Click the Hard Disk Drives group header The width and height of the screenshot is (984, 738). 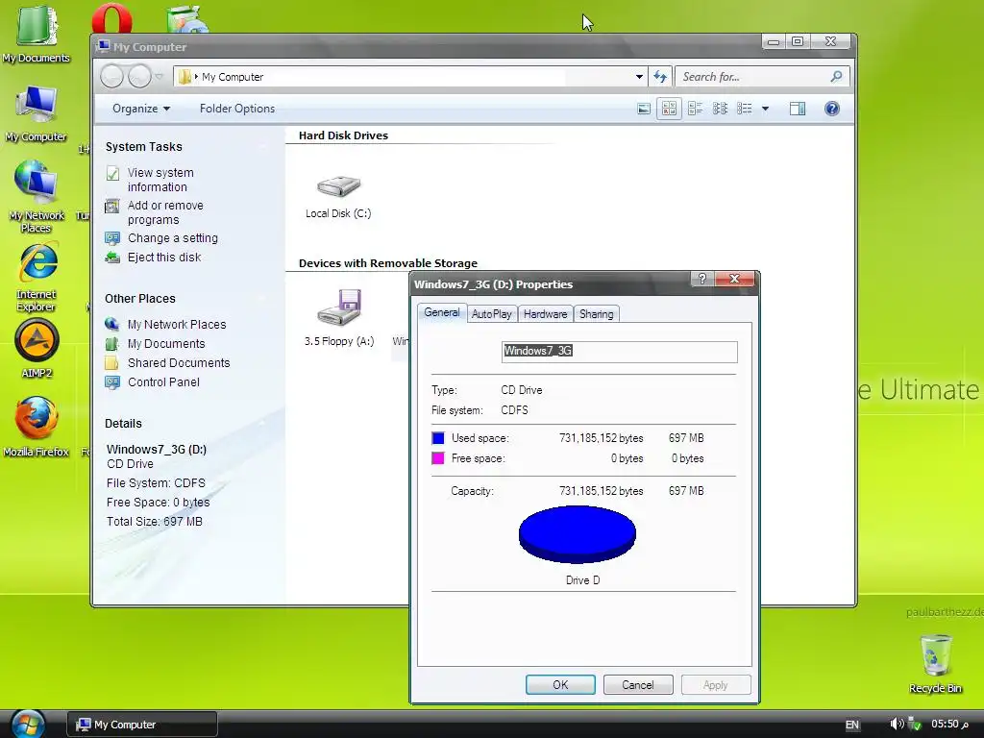(343, 135)
